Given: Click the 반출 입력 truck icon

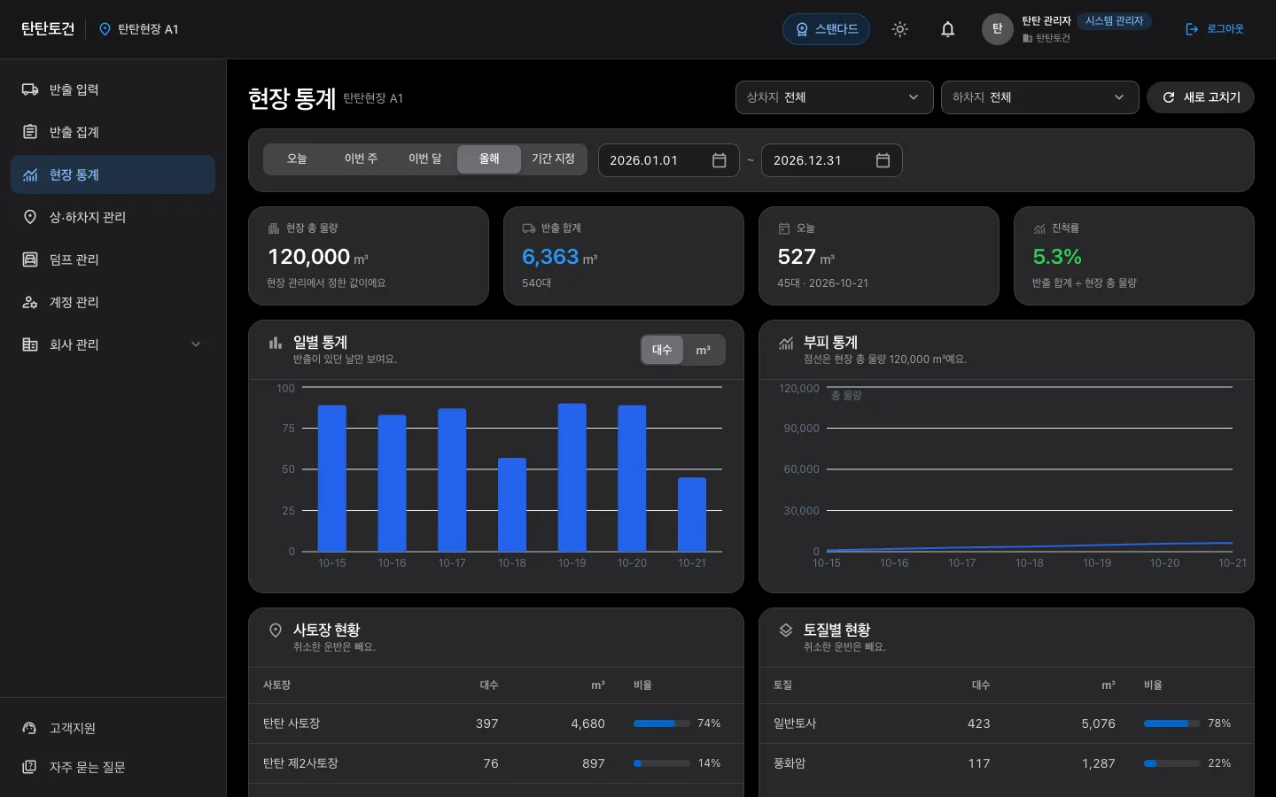Looking at the screenshot, I should pos(30,89).
